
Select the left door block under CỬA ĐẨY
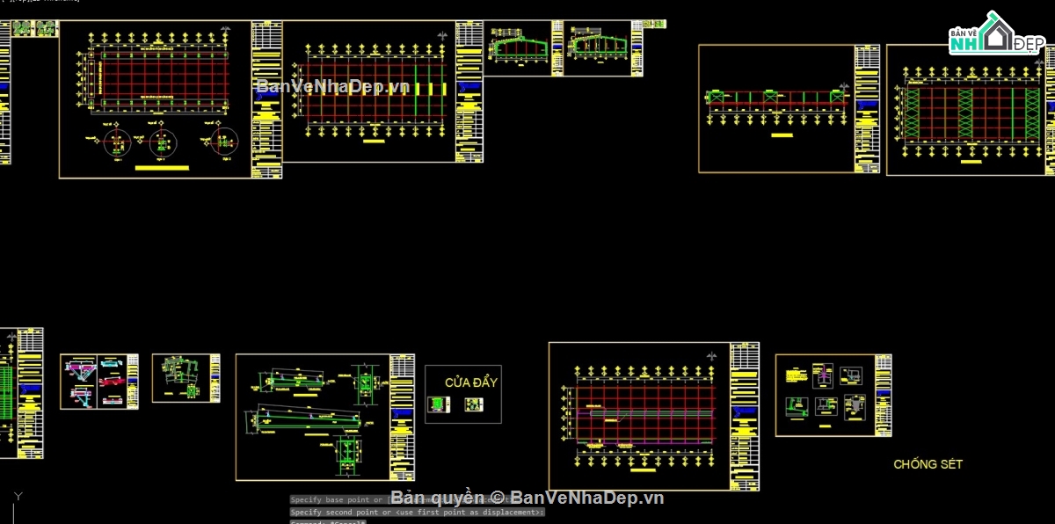436,404
